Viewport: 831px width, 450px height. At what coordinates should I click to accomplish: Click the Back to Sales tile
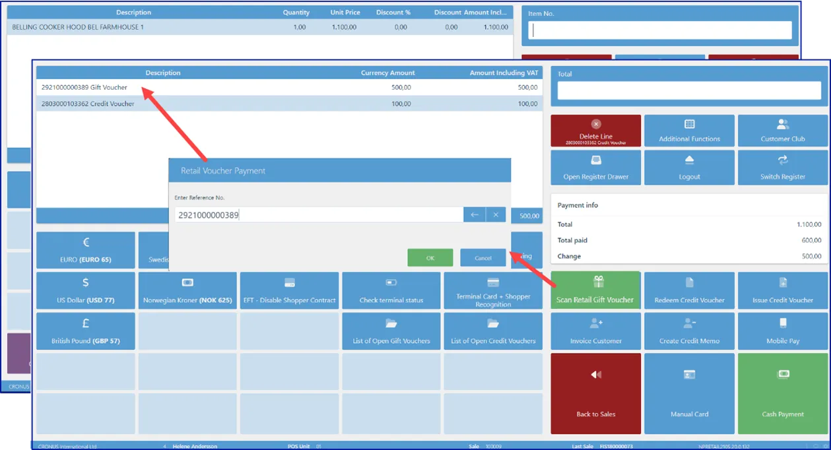595,394
